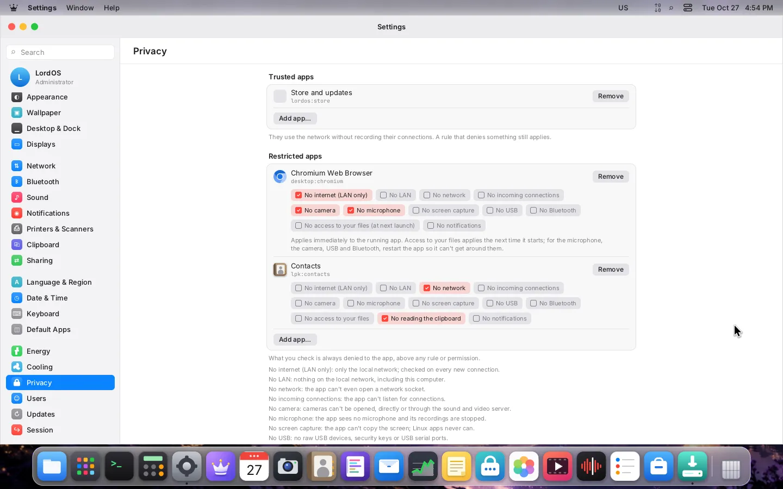The width and height of the screenshot is (783, 489).
Task: Open the US keyboard layout menu
Action: (x=623, y=8)
